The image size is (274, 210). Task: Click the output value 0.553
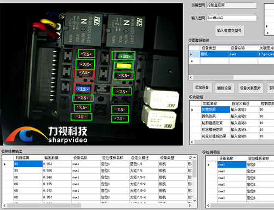[x=57, y=164]
